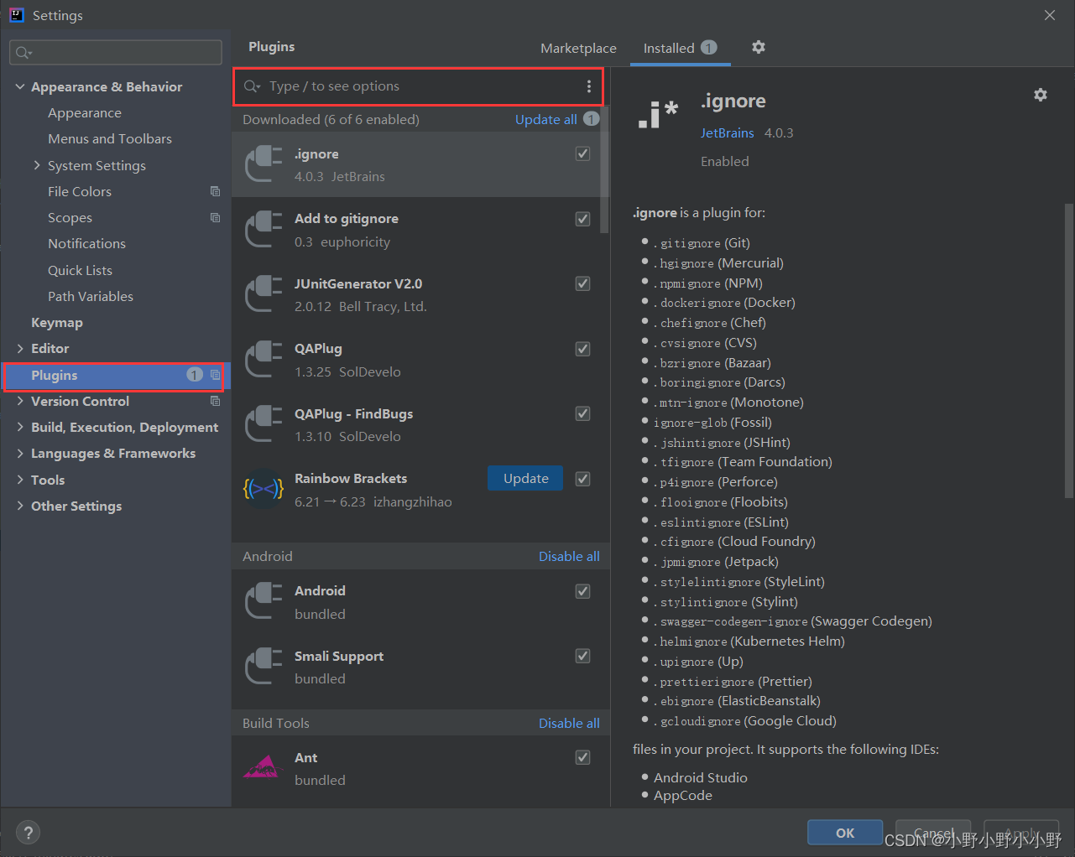Screen dimensions: 1075x857
Task: Toggle the QAPlug - FindBugs checkbox
Action: [x=582, y=413]
